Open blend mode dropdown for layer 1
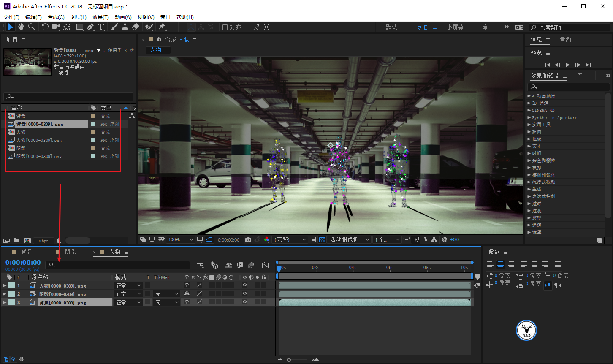Screen dimensions: 613x364 coord(129,285)
